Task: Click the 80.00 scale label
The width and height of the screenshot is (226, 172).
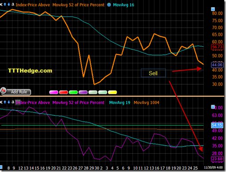Action: point(218,13)
